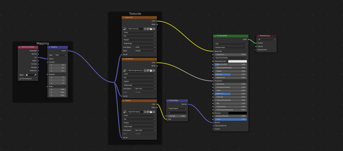Click the Mapping frame title label

pos(43,43)
